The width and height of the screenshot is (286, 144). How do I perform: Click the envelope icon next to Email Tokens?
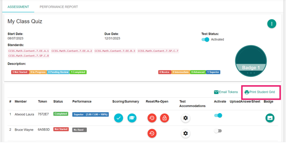pos(216,92)
